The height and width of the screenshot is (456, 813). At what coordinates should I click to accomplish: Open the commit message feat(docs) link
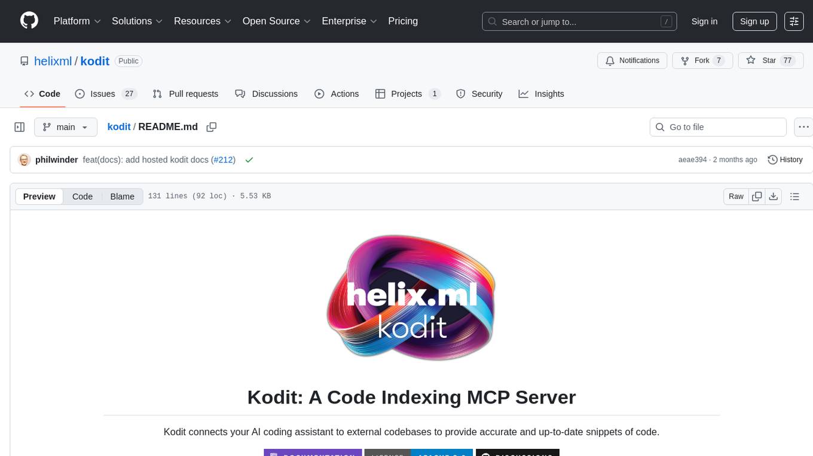[146, 160]
